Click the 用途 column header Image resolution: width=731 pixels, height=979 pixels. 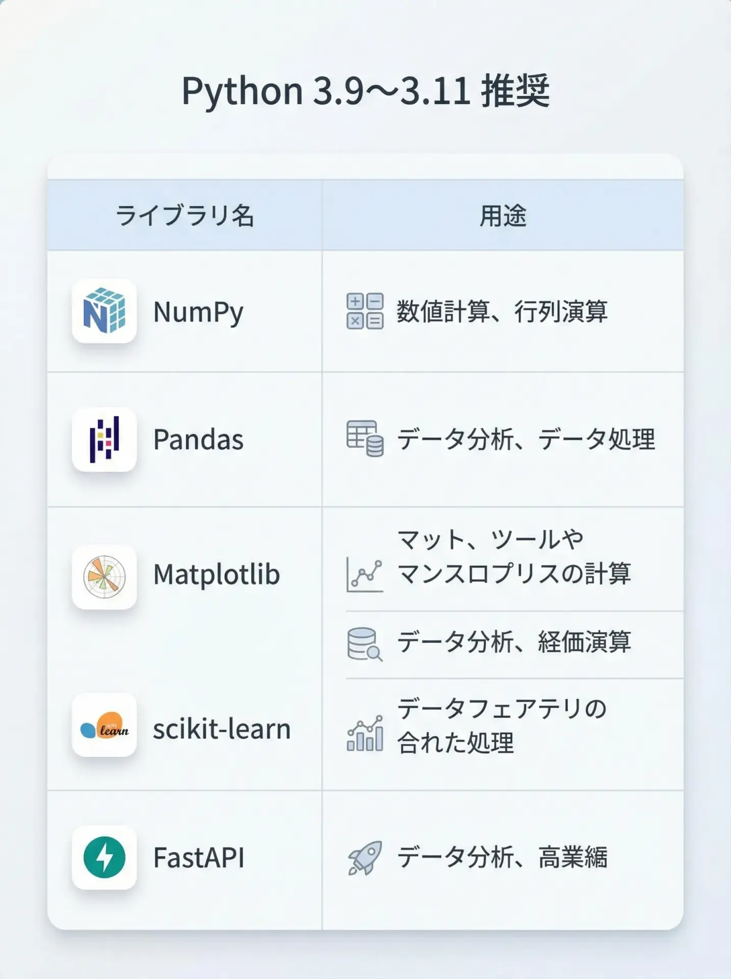(503, 215)
